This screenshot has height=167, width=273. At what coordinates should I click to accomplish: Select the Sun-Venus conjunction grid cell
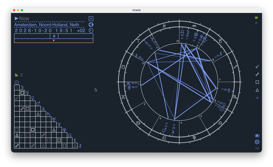pos(17,98)
